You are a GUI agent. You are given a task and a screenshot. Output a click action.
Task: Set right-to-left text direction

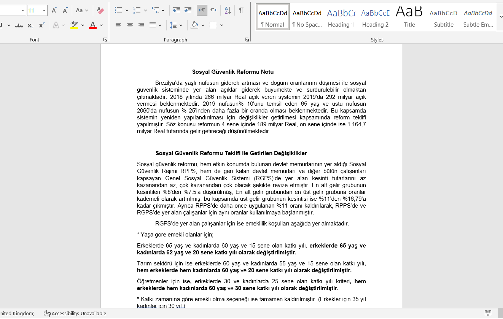click(213, 11)
